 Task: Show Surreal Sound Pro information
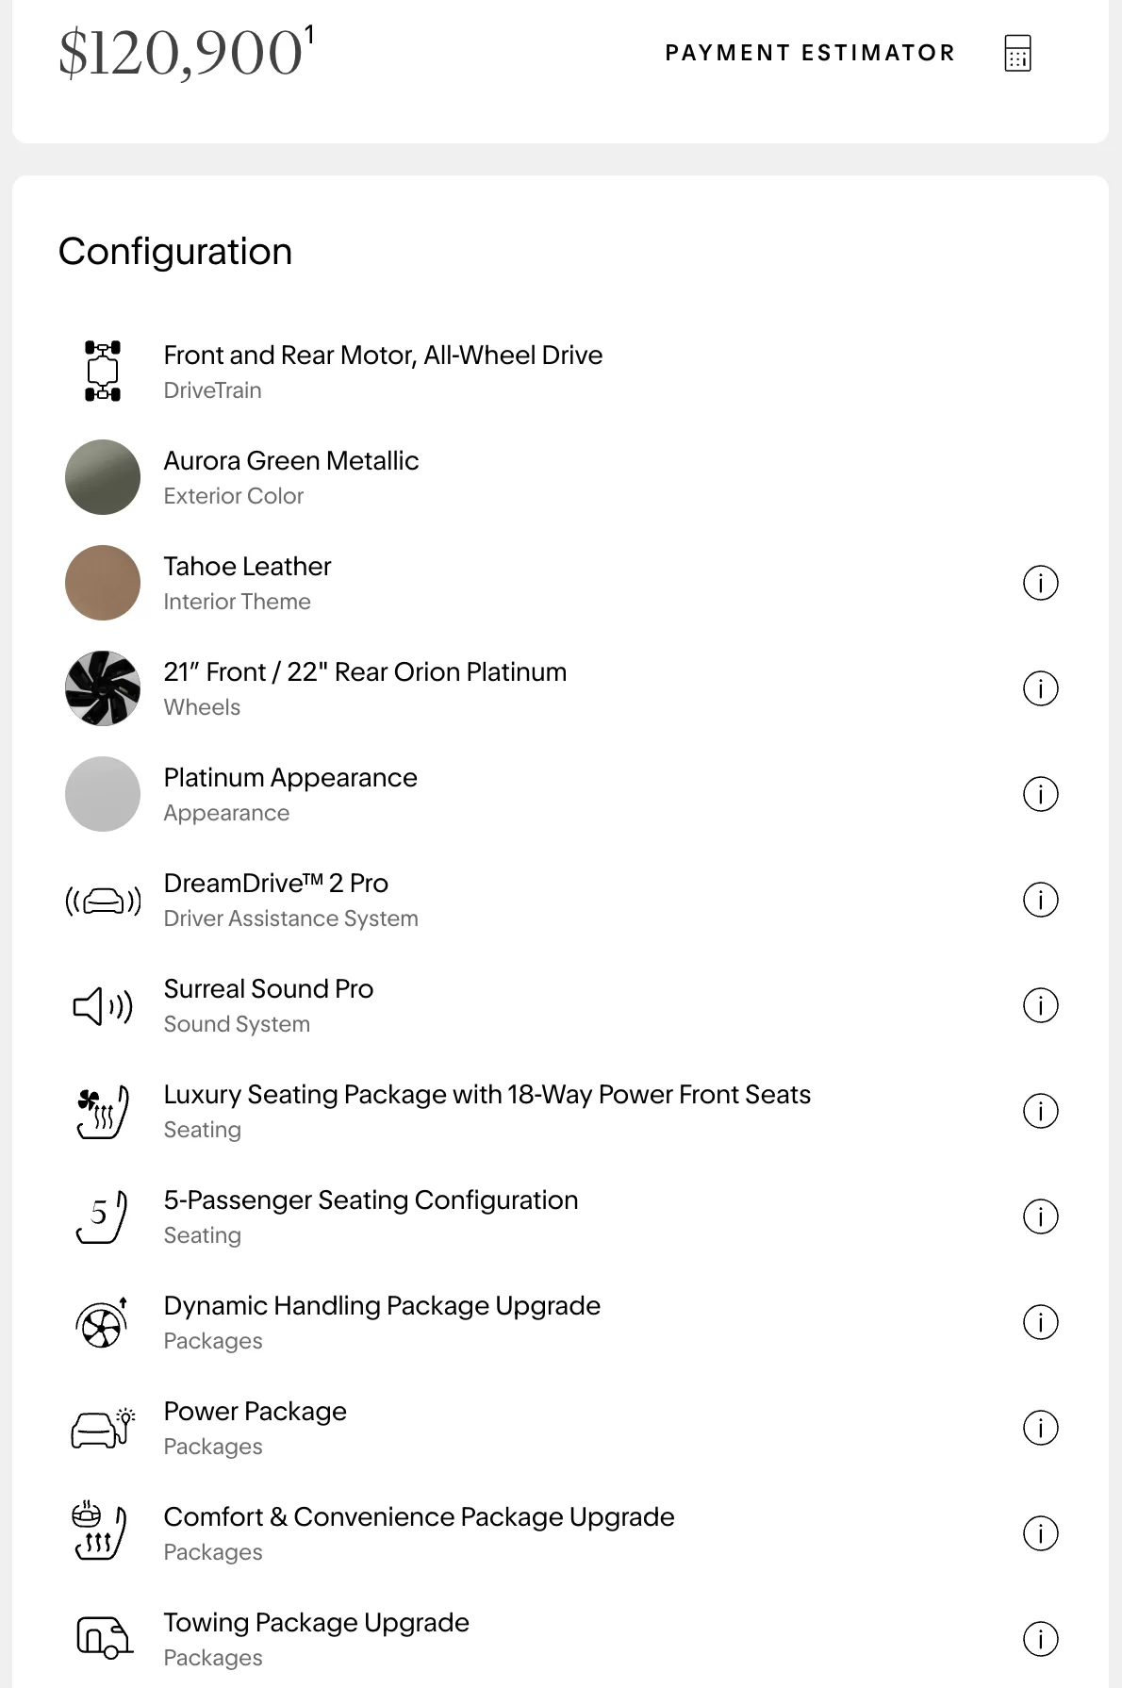coord(1040,1005)
